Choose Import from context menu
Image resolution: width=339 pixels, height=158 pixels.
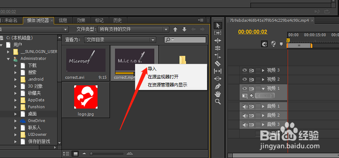(152, 69)
